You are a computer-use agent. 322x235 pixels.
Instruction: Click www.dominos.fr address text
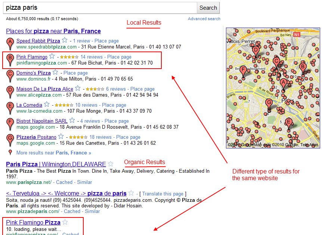click(34, 79)
